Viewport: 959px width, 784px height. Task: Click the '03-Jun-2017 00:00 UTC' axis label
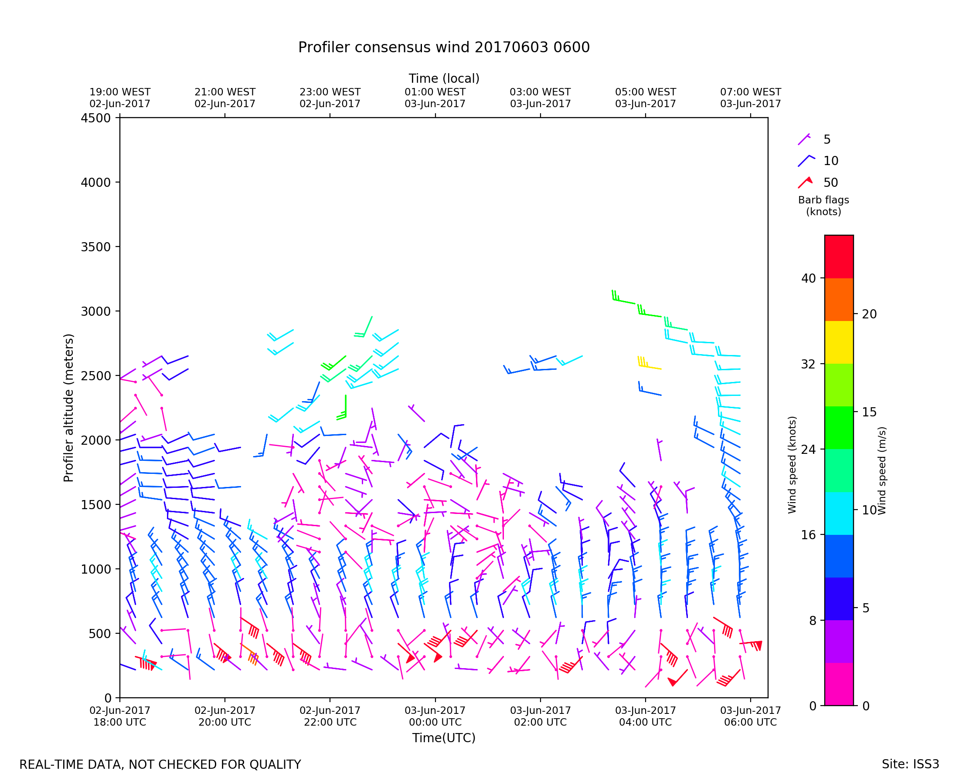pyautogui.click(x=435, y=716)
